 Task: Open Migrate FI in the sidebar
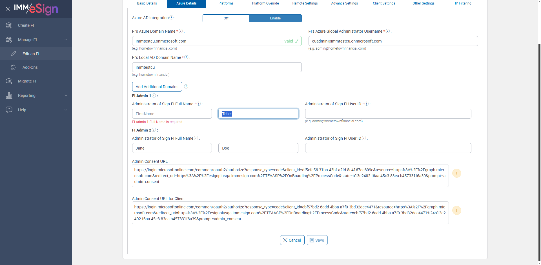tap(36, 81)
